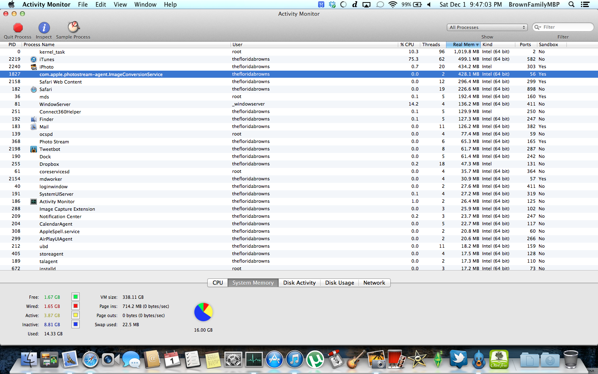This screenshot has width=598, height=374.
Task: Open the All Processes show dropdown
Action: pos(487,27)
